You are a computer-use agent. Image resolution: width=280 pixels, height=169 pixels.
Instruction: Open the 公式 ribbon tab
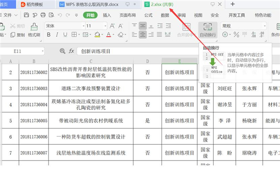[x=148, y=15]
